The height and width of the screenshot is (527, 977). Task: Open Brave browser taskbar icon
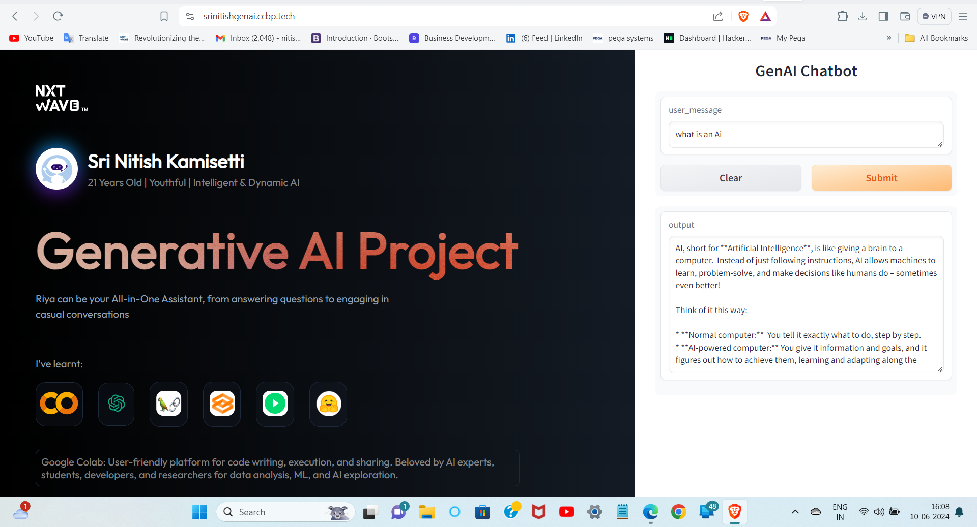[734, 512]
